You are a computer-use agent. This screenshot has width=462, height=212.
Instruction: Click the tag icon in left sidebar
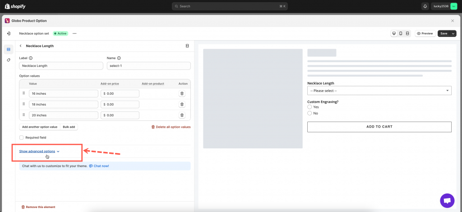9,60
